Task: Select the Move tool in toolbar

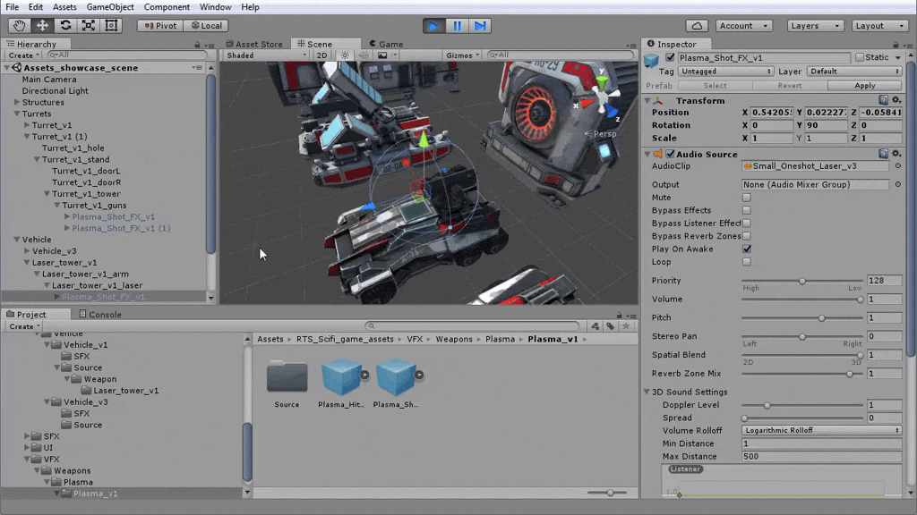Action: pyautogui.click(x=42, y=26)
